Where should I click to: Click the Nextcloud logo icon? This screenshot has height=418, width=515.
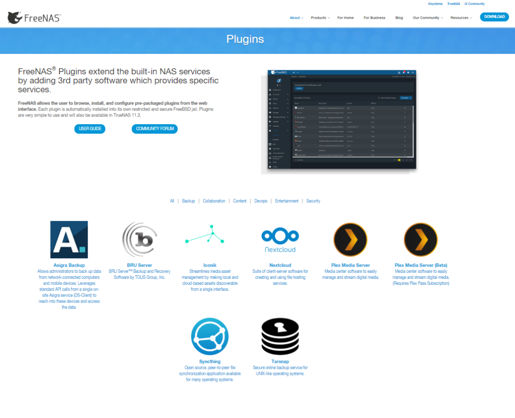pyautogui.click(x=280, y=240)
